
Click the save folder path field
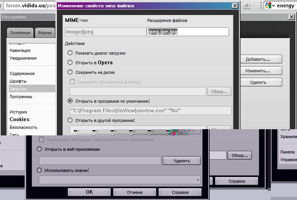pos(138,92)
